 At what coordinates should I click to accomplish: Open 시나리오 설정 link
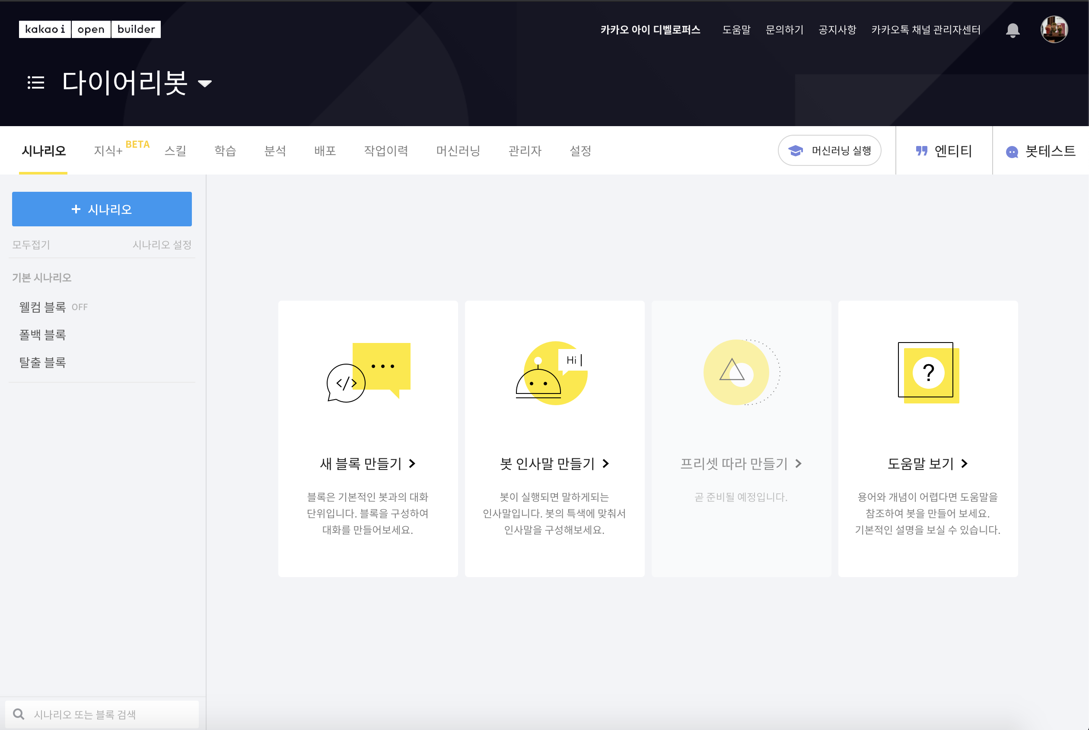click(162, 245)
